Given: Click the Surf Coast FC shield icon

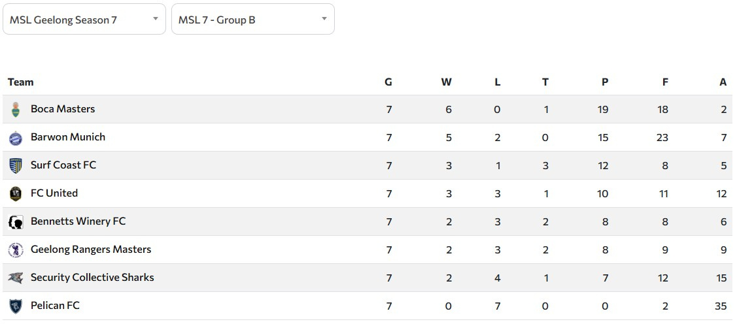Looking at the screenshot, I should tap(16, 166).
